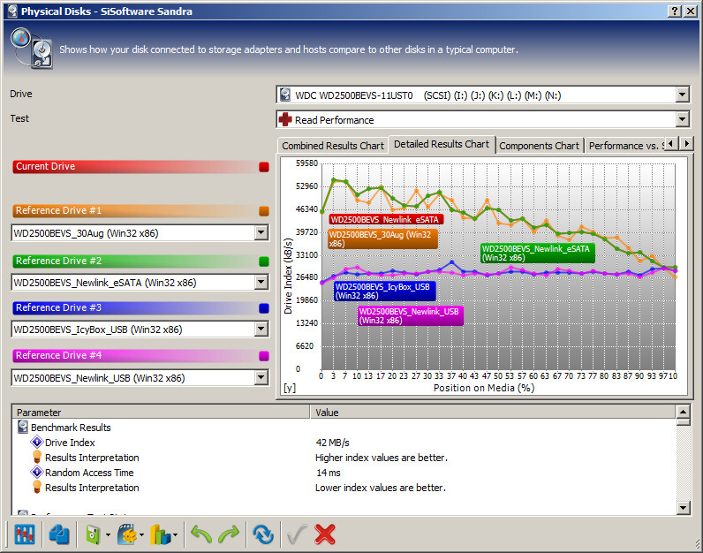This screenshot has width=703, height=553.
Task: Click the '42 MB/s' Drive Index value
Action: click(332, 443)
